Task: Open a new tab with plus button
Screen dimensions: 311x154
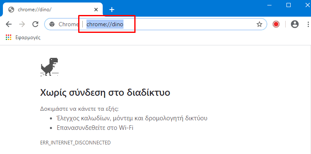Action: 112,10
